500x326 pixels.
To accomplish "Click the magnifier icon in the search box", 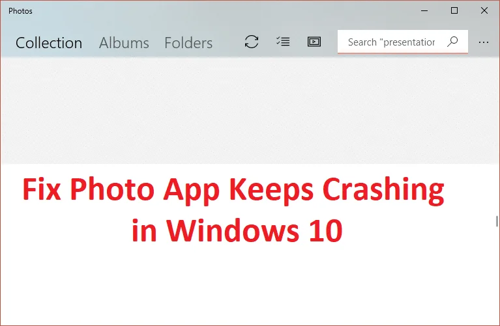I will coord(452,42).
